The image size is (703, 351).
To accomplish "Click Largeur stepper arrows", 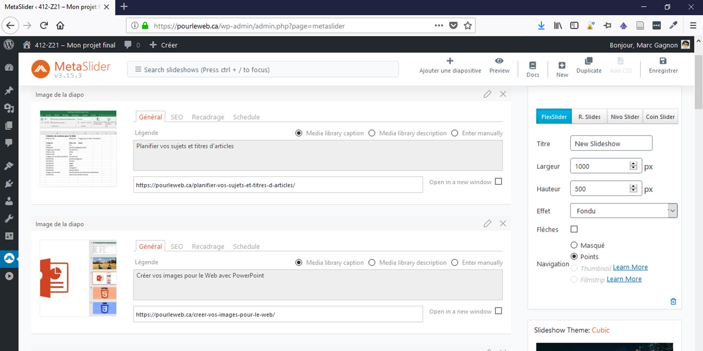I will pos(633,166).
